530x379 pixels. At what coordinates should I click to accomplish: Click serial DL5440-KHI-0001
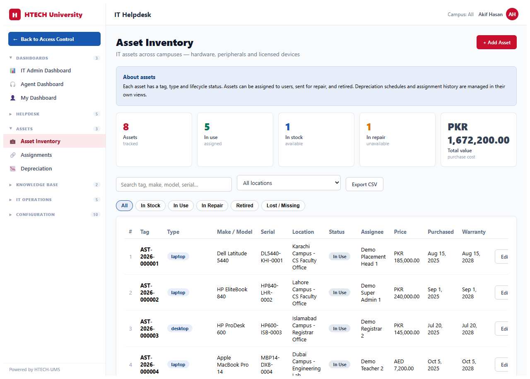coord(272,257)
